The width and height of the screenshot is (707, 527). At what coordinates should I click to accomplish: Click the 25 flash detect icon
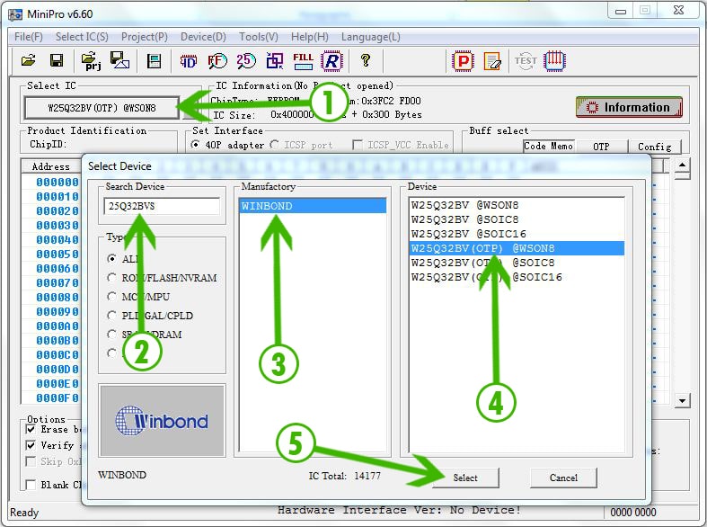click(246, 60)
